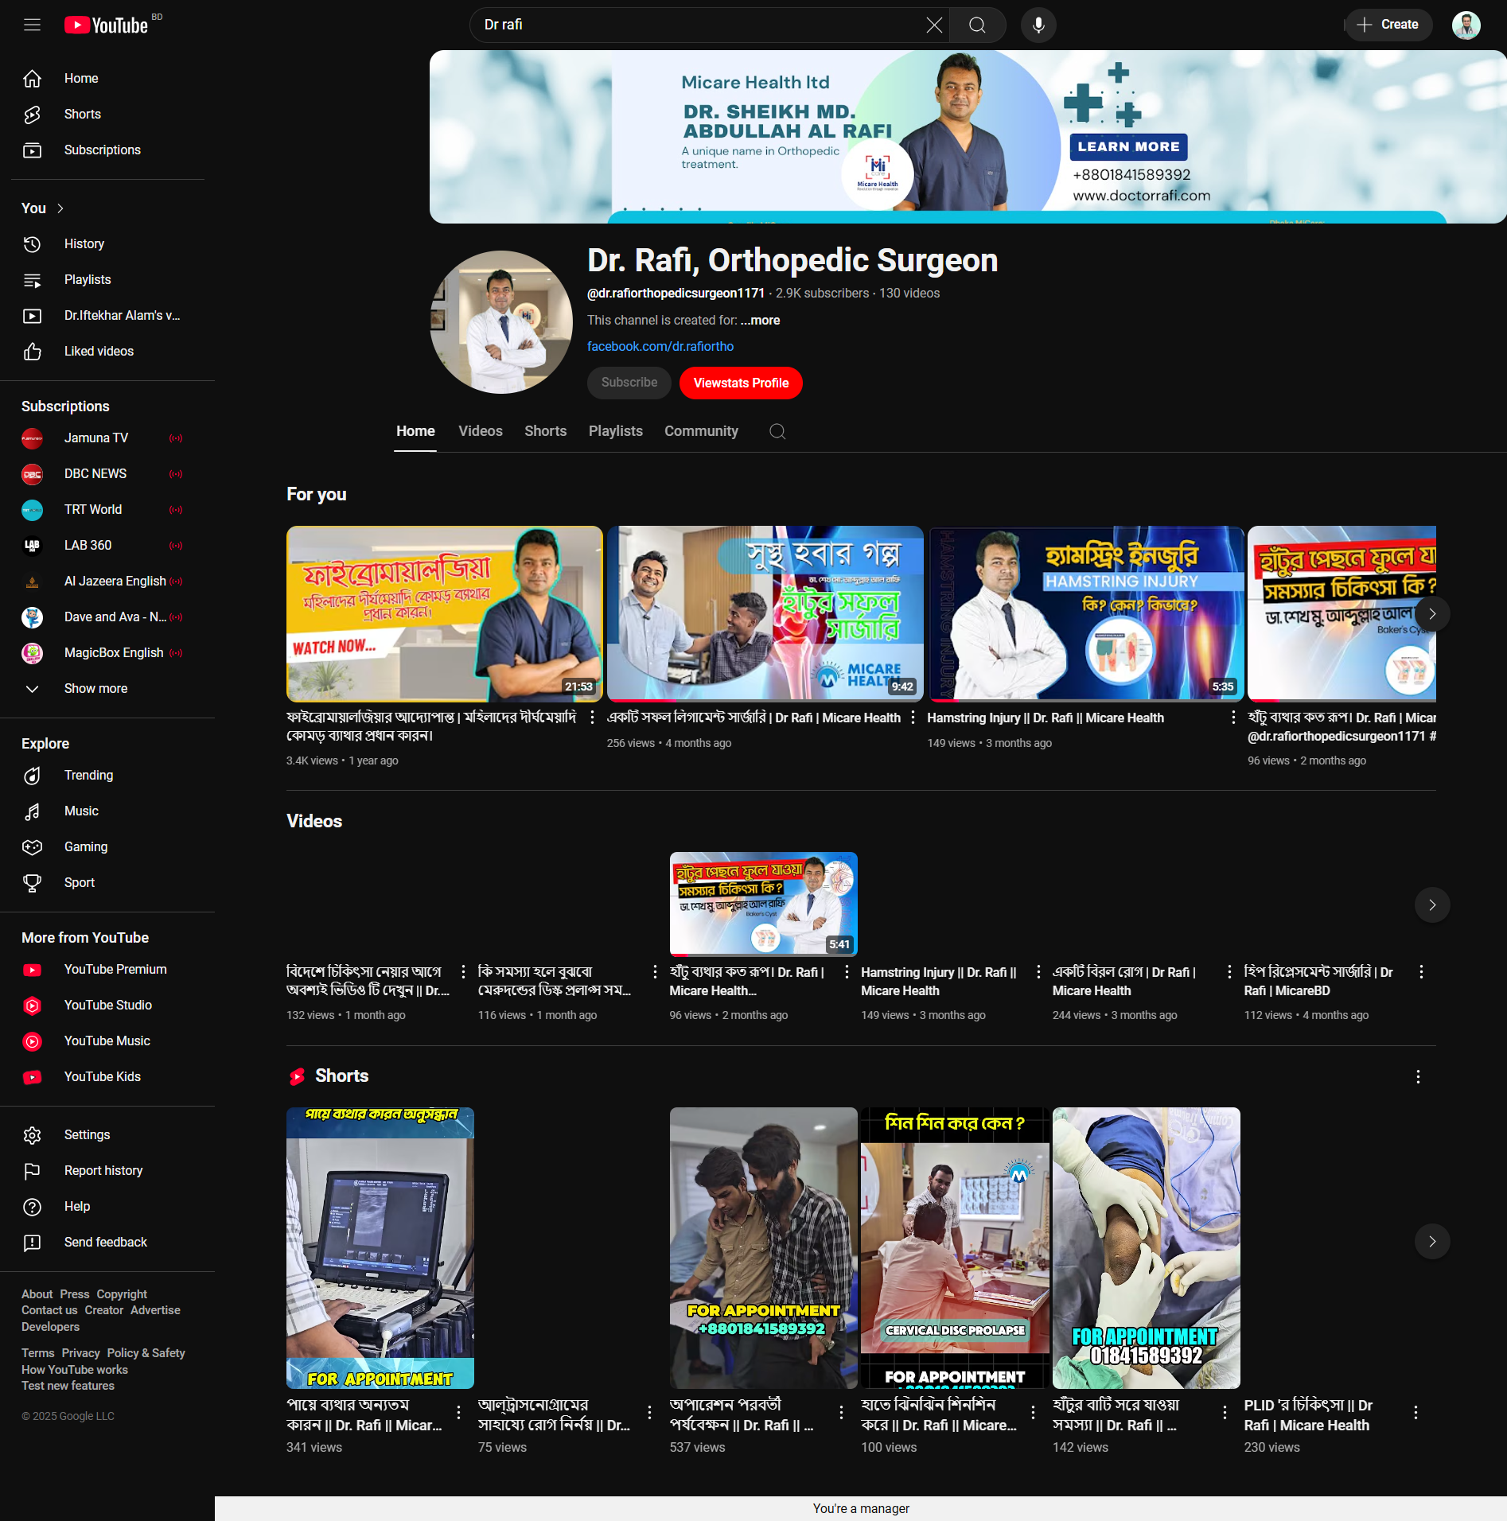Viewport: 1507px width, 1521px height.
Task: Open the Create menu
Action: 1388,25
